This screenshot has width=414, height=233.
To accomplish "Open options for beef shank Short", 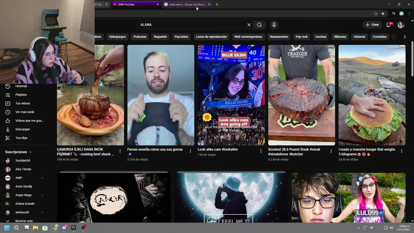I will tap(120, 151).
